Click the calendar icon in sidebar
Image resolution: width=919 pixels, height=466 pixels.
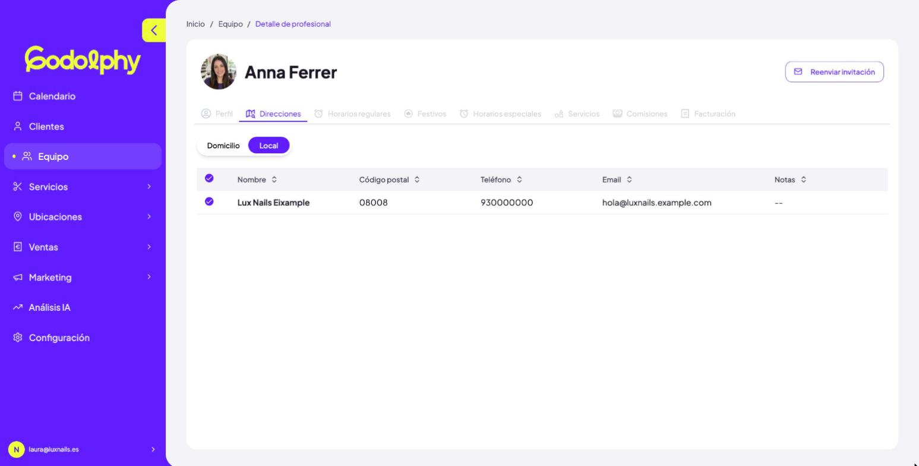pos(18,96)
